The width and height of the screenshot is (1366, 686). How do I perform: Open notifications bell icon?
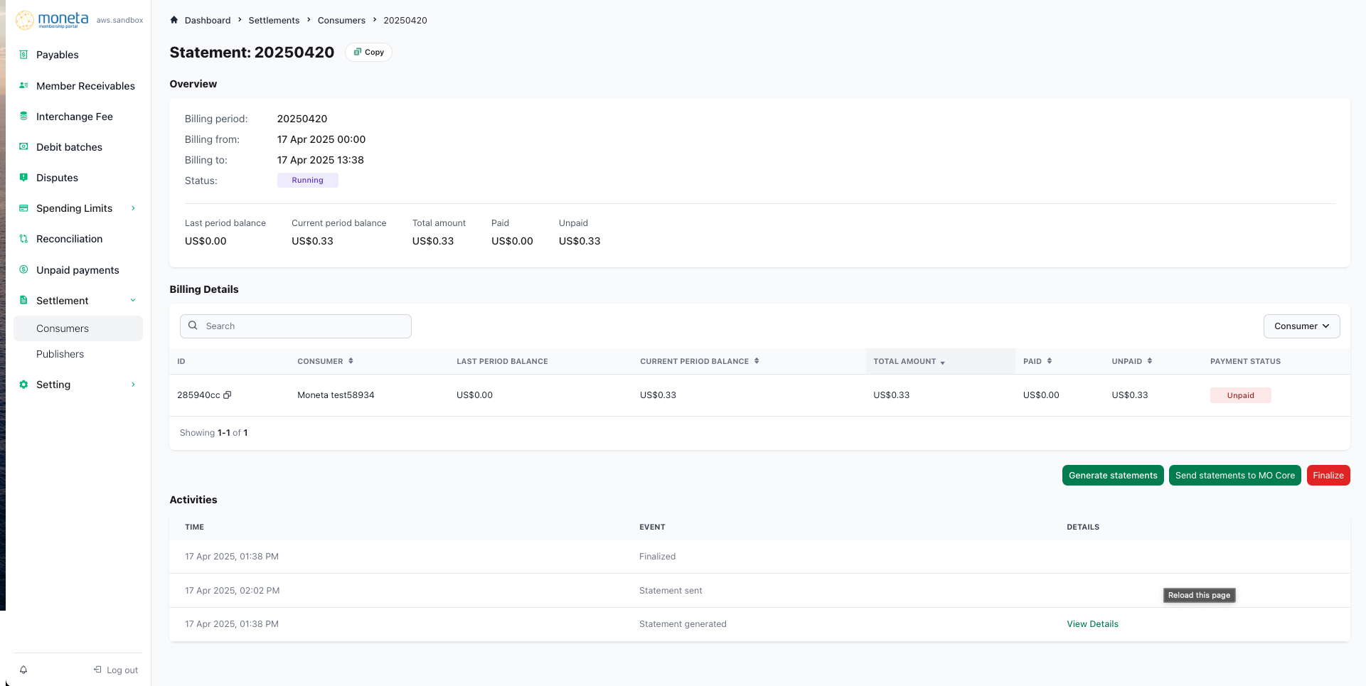coord(23,670)
